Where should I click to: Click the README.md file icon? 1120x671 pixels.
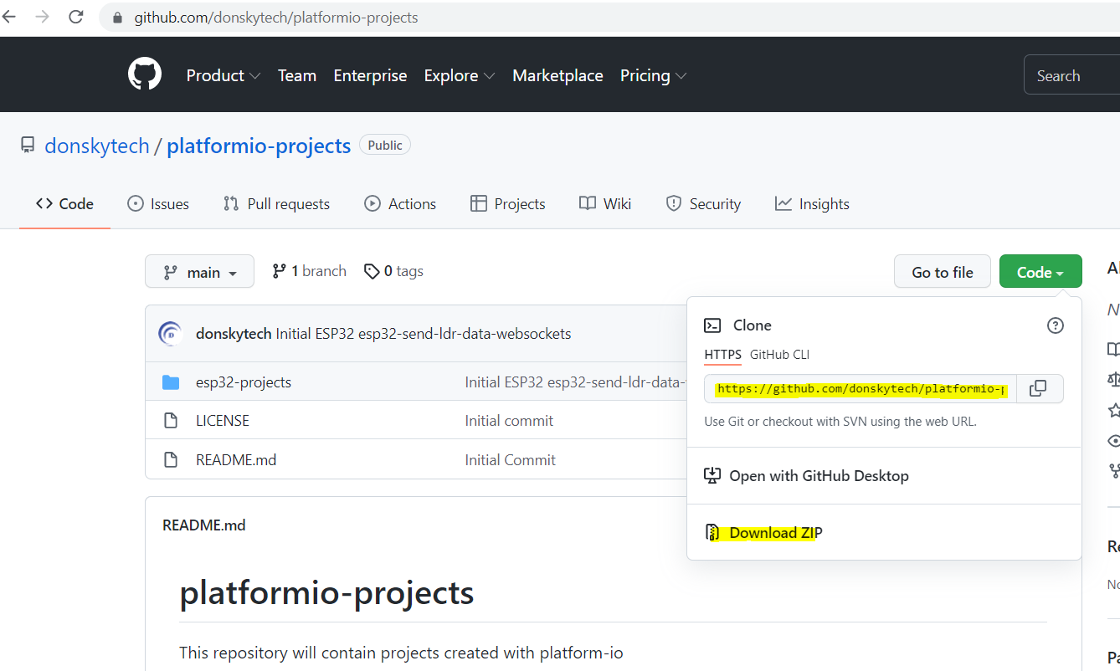171,459
